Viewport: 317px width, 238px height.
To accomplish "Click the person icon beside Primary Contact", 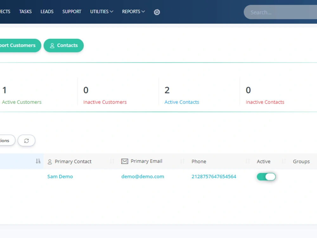I will pyautogui.click(x=50, y=162).
